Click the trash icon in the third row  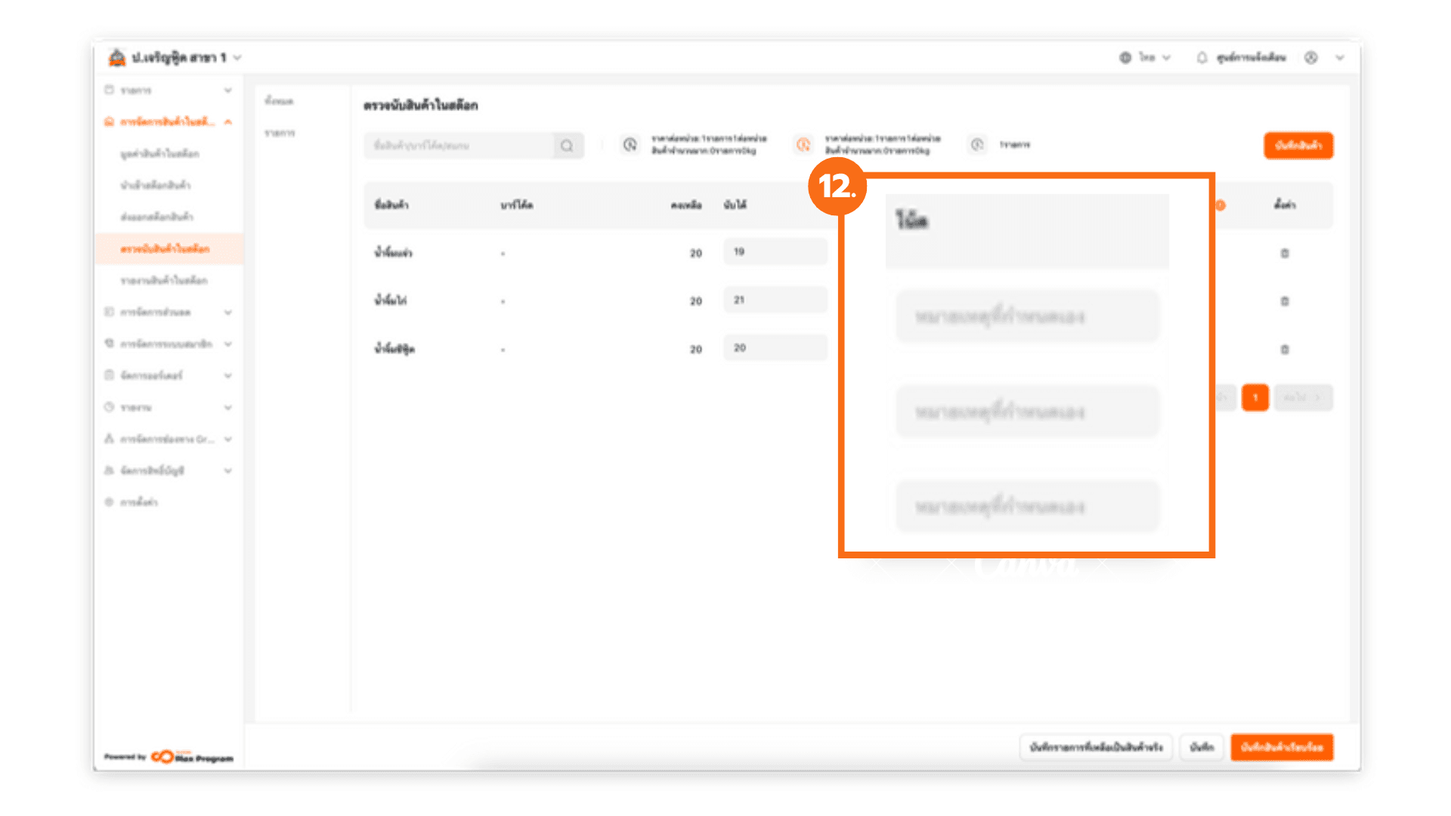point(1285,349)
